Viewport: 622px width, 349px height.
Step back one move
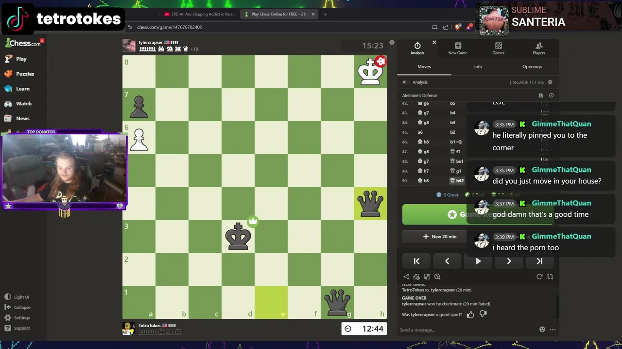pyautogui.click(x=447, y=261)
